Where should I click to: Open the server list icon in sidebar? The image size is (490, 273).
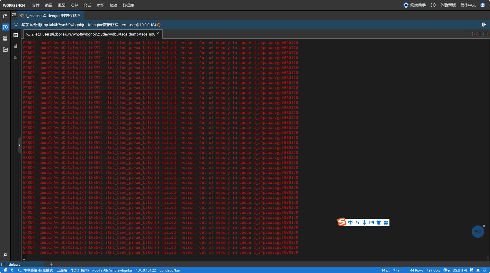pos(5,38)
